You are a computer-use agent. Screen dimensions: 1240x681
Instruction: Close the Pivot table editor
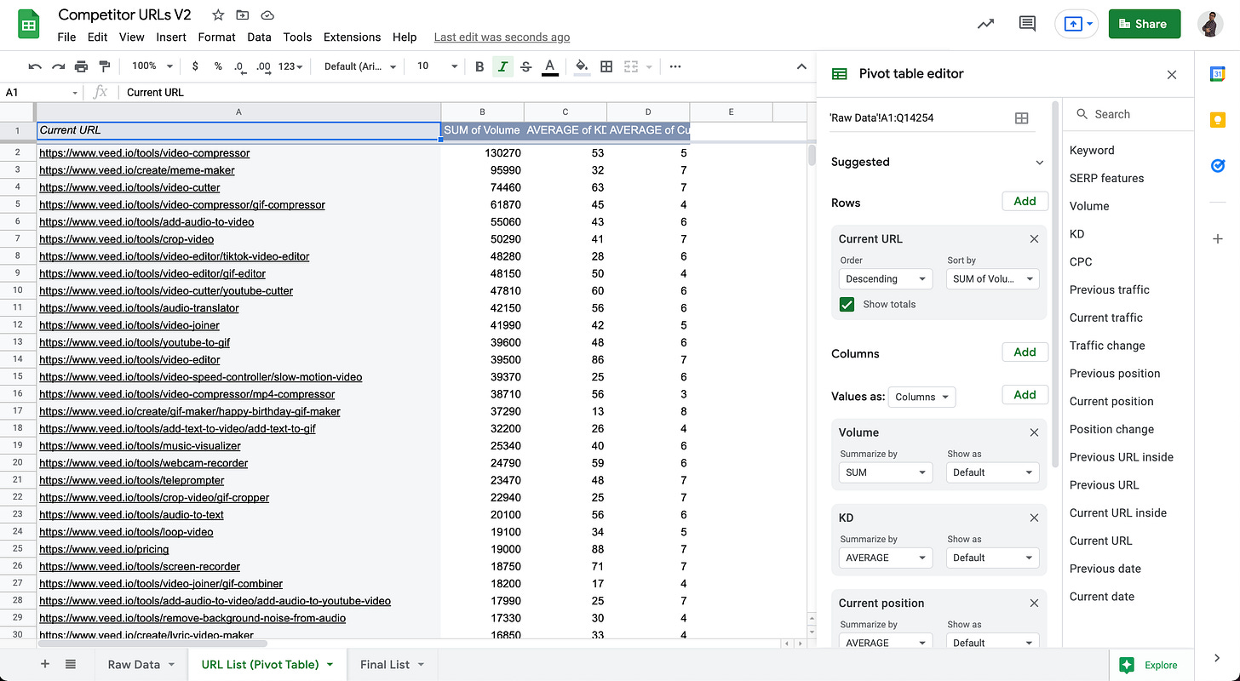tap(1172, 75)
